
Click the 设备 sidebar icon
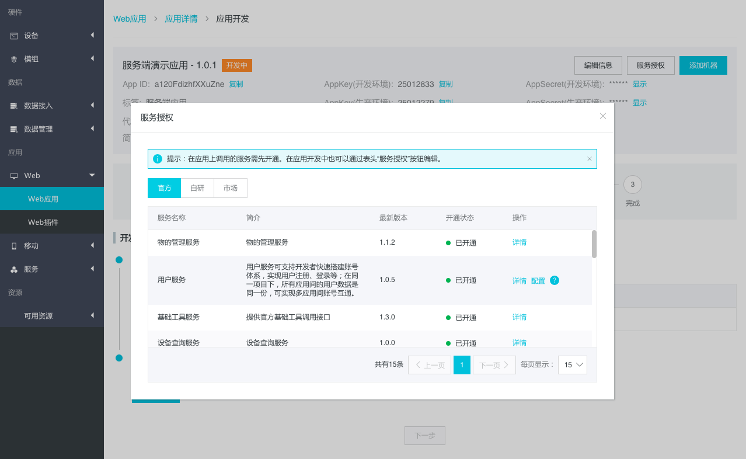pyautogui.click(x=14, y=36)
